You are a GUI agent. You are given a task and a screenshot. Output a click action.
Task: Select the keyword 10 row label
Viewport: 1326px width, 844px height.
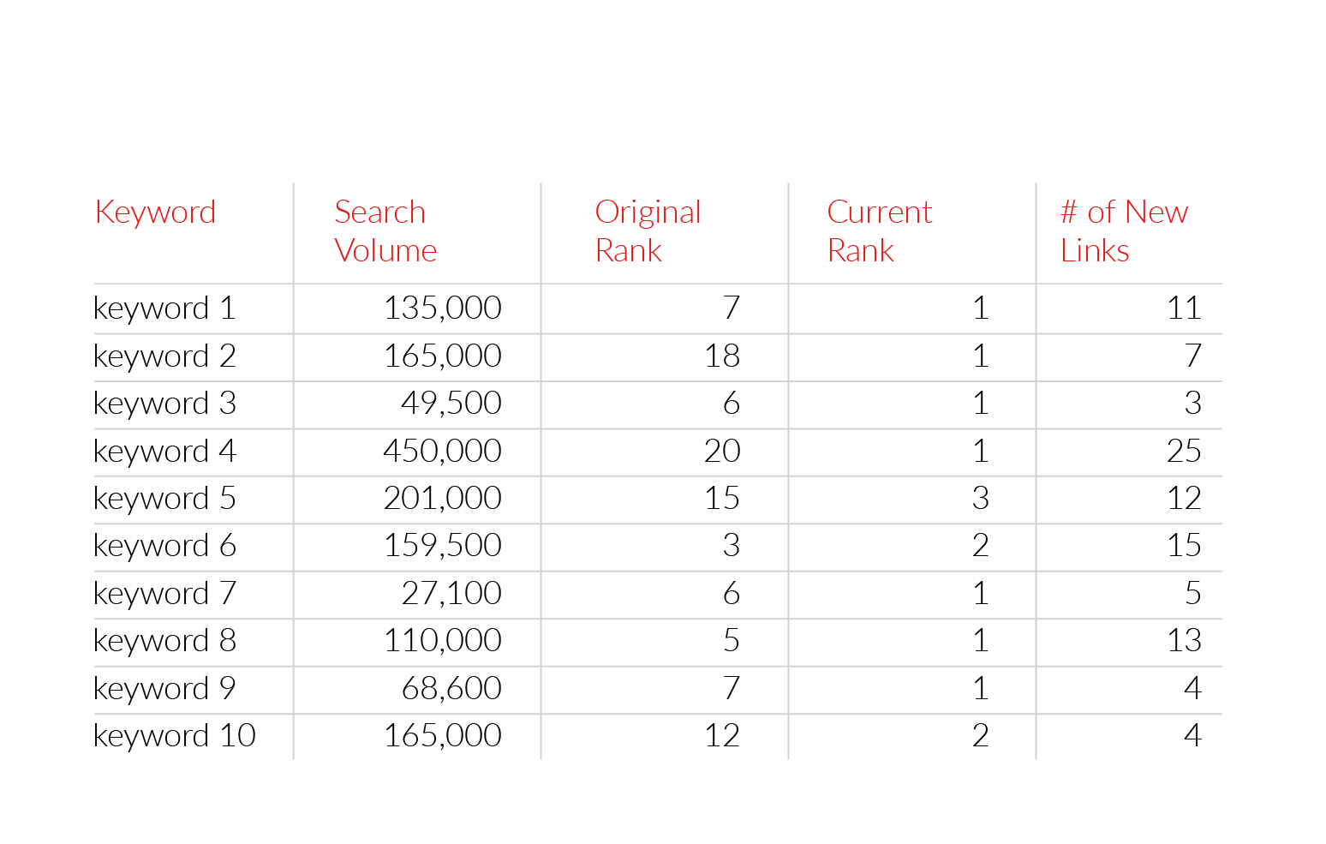tap(175, 736)
